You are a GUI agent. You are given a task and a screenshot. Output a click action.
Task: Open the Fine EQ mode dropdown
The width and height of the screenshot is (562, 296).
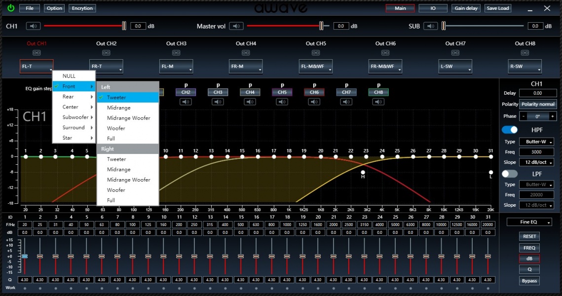point(529,222)
